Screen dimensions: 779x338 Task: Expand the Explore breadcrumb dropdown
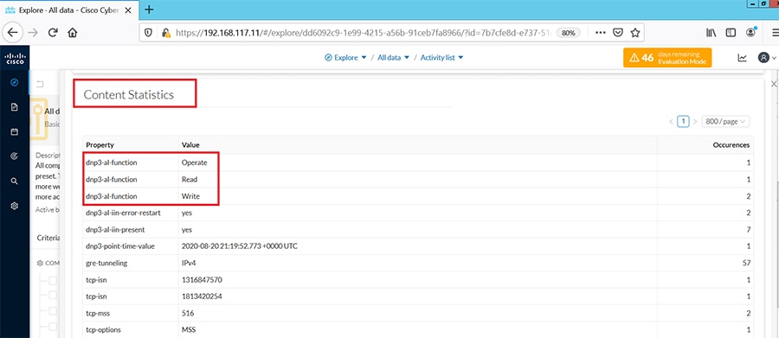[345, 58]
